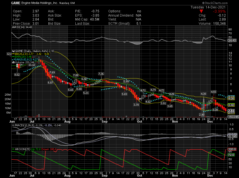Click the RSI(14) 34.43 legend label
The height and width of the screenshot is (178, 239).
[23, 27]
